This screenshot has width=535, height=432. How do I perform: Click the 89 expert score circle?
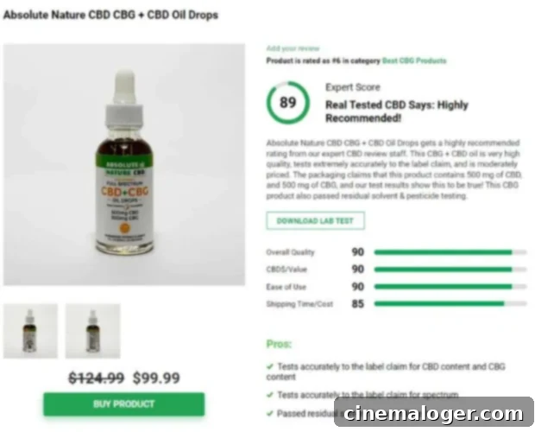(288, 103)
